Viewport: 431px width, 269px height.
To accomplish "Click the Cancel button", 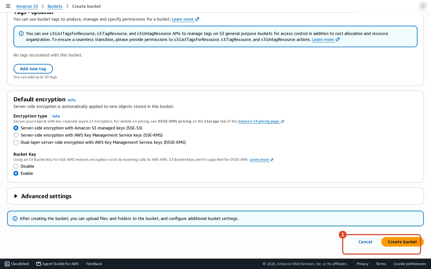I will (x=365, y=242).
